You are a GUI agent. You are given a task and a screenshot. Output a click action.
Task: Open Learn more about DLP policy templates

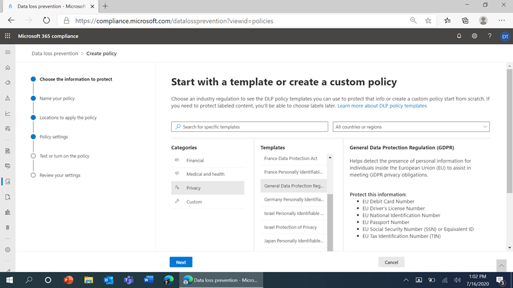coord(382,106)
